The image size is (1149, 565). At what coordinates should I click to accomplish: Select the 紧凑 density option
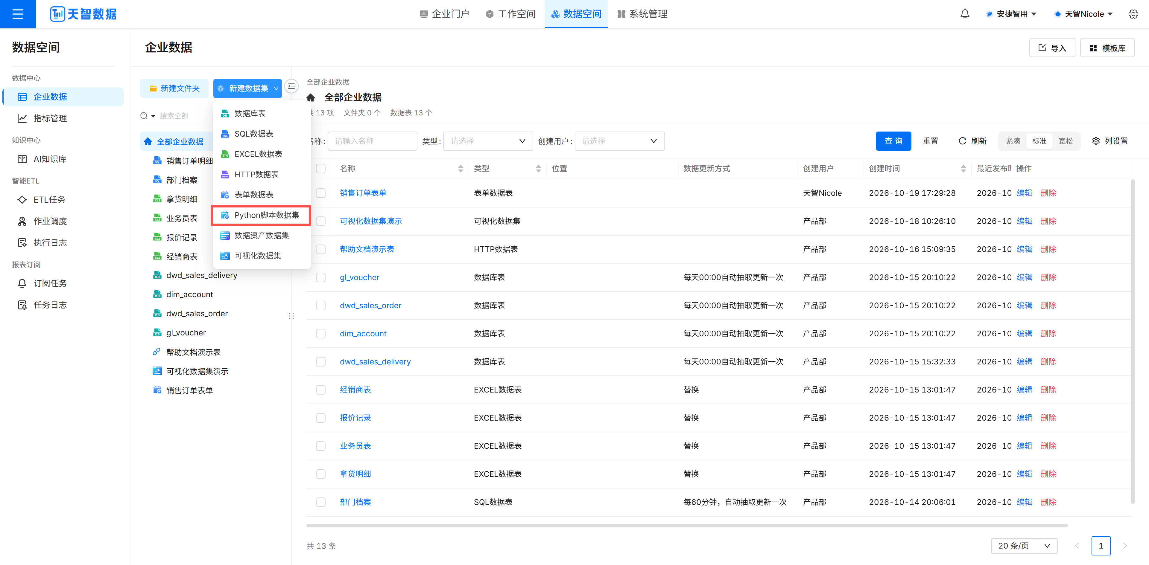tap(1013, 141)
